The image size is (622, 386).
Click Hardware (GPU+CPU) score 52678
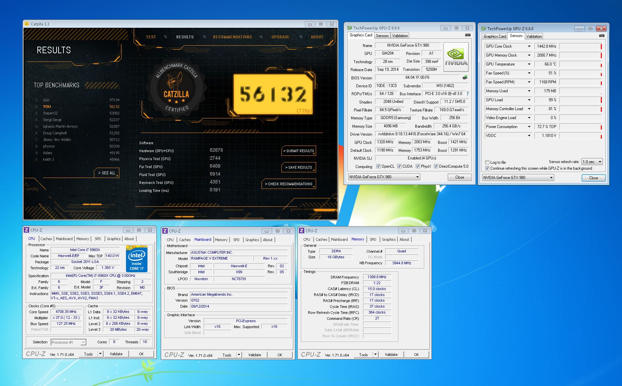pyautogui.click(x=216, y=150)
